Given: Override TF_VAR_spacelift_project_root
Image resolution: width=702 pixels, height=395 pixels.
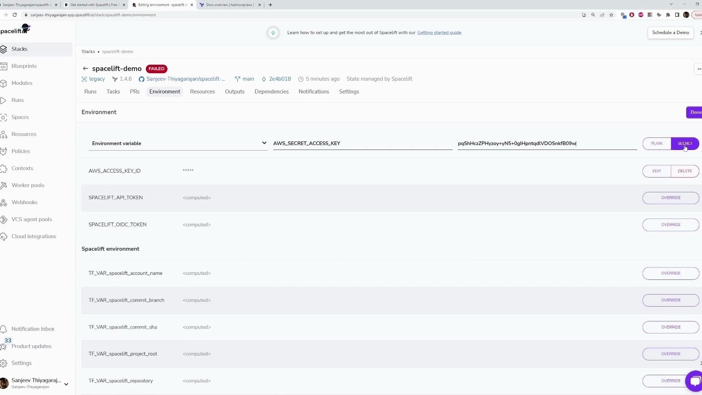Looking at the screenshot, I should [671, 354].
